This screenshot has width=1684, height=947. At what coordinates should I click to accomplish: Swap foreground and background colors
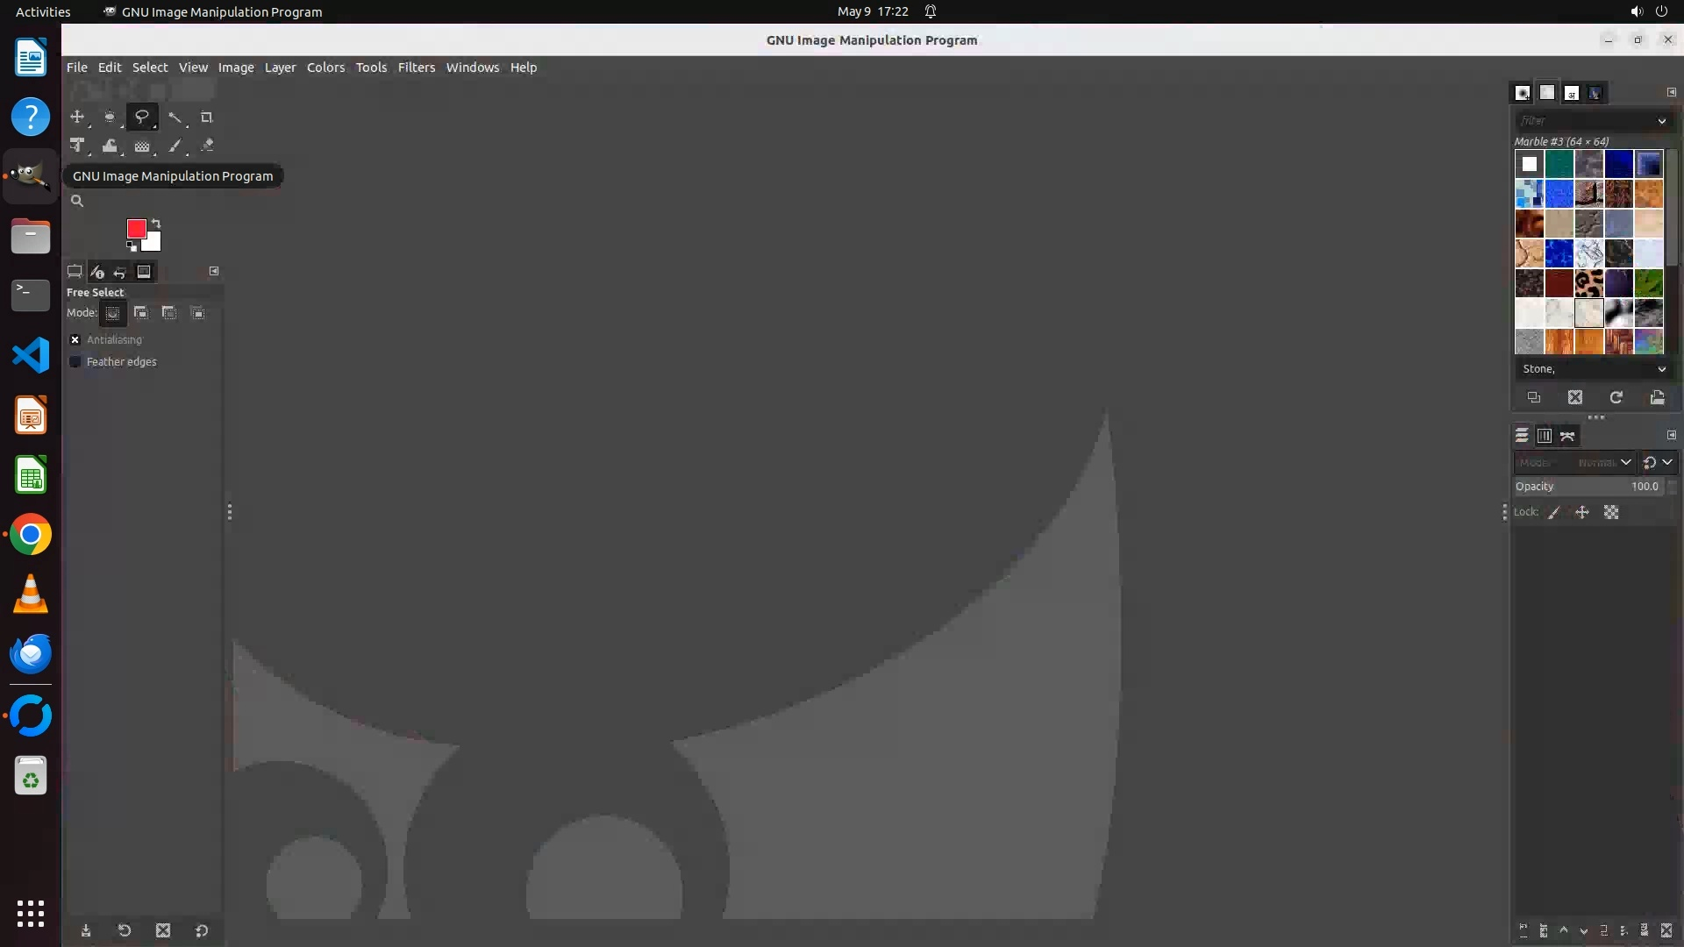click(x=156, y=223)
